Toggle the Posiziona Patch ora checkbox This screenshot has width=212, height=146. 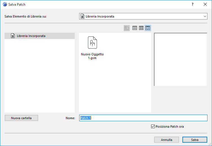point(153,127)
